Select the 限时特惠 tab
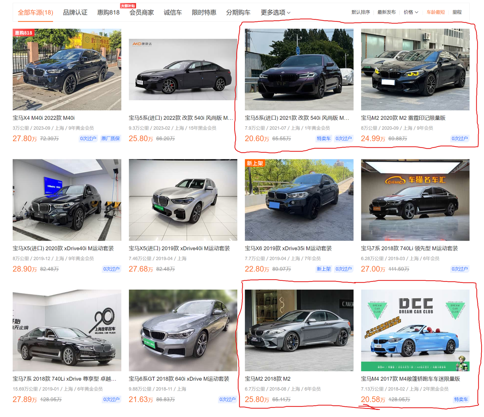This screenshot has height=417, width=484. [204, 12]
